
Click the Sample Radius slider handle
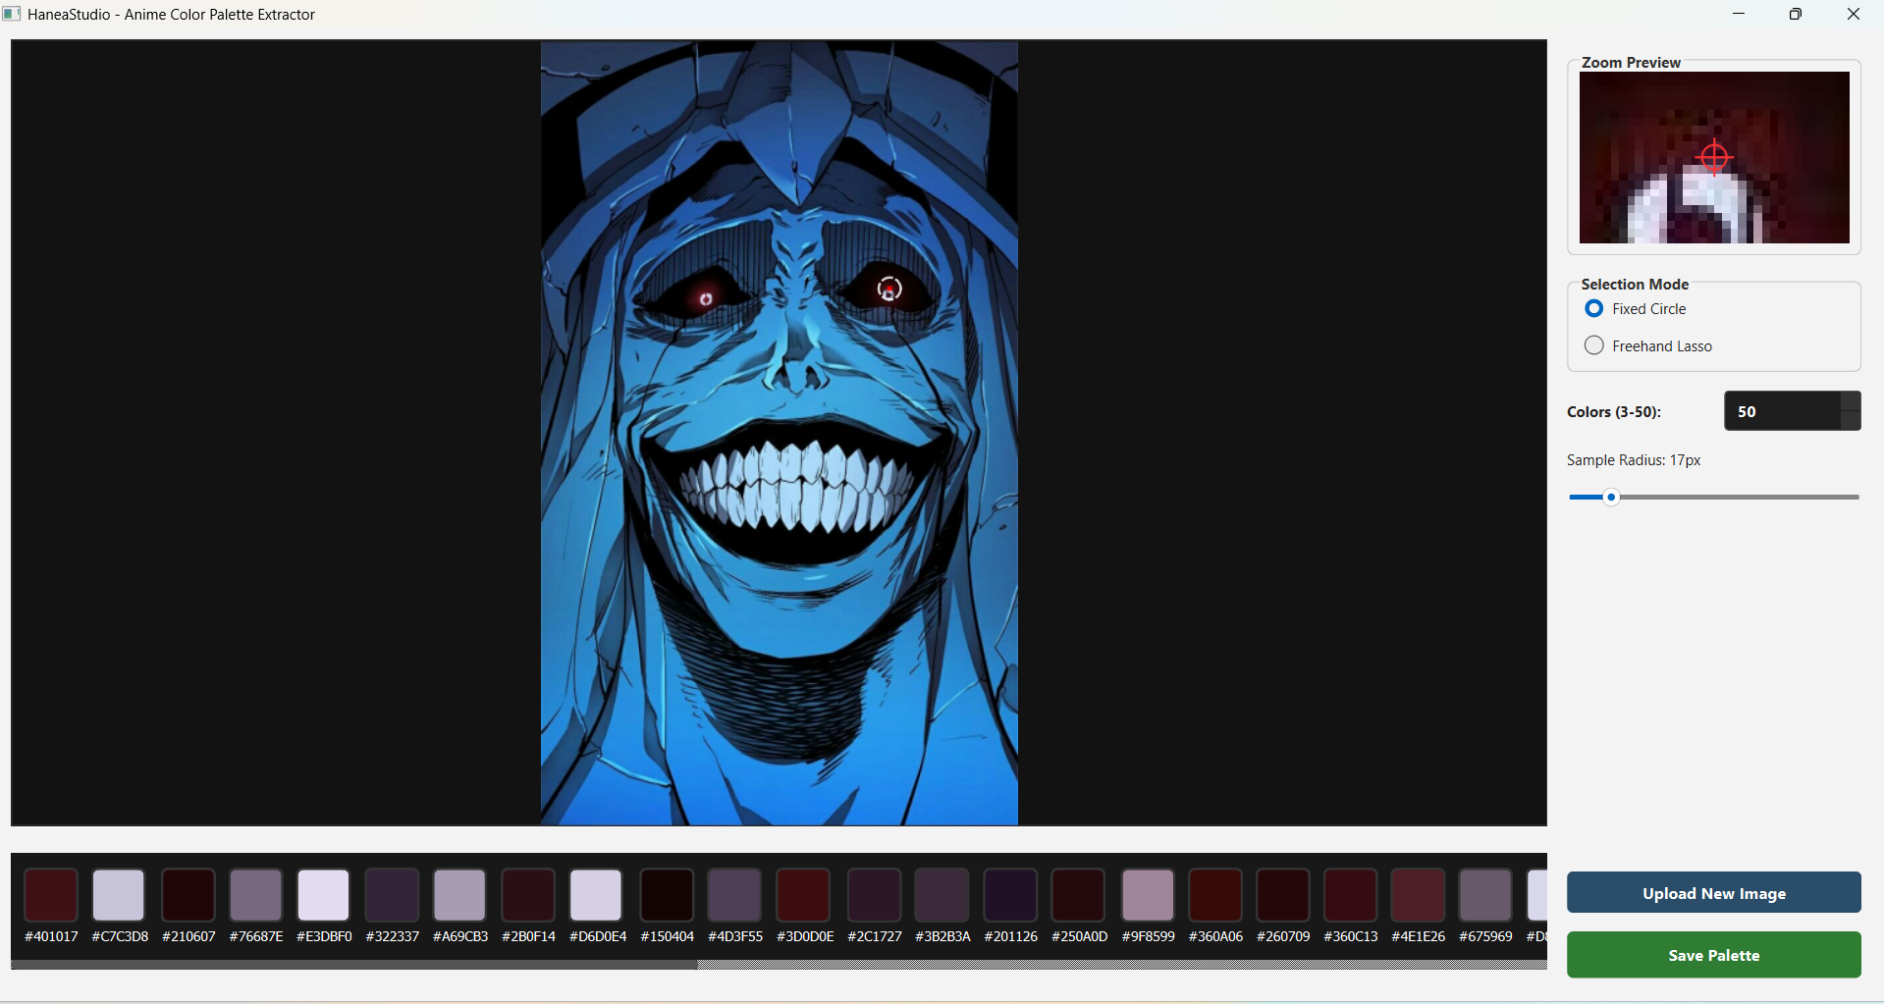(1611, 498)
